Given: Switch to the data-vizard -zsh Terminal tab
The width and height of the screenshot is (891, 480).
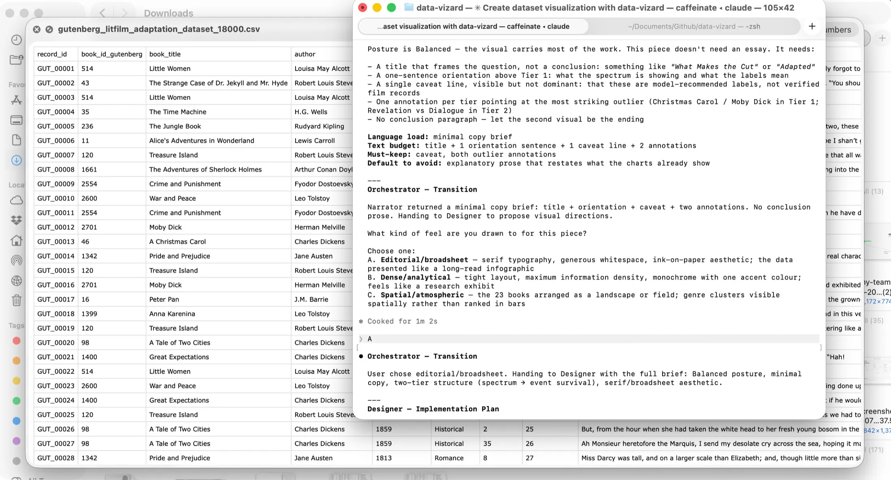Looking at the screenshot, I should click(x=694, y=26).
